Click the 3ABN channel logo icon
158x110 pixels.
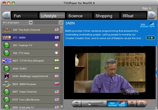tap(7, 37)
